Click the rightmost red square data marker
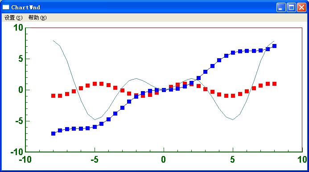The height and width of the screenshot is (172, 309). [274, 84]
